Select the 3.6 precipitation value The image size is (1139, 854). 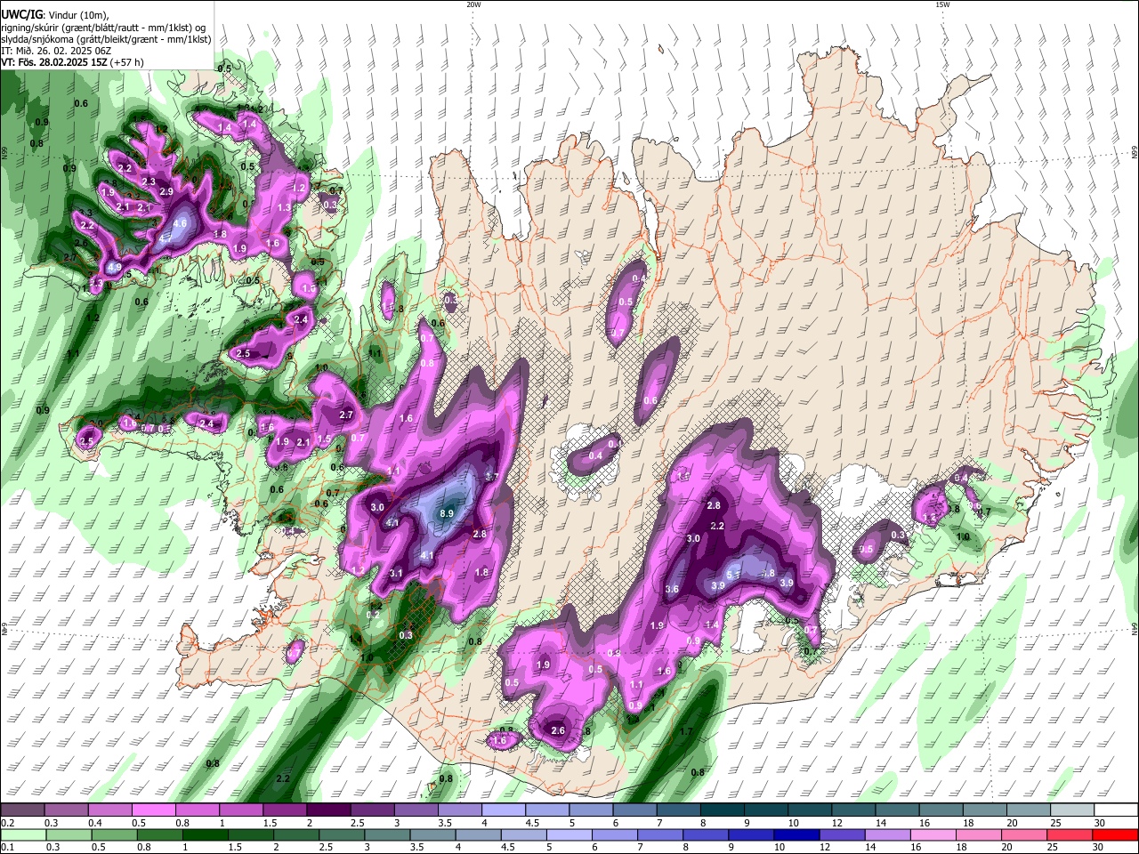tap(672, 589)
